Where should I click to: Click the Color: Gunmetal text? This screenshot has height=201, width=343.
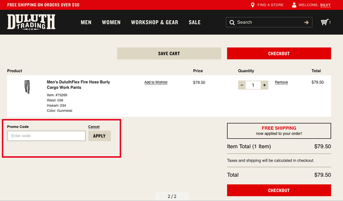tap(60, 111)
